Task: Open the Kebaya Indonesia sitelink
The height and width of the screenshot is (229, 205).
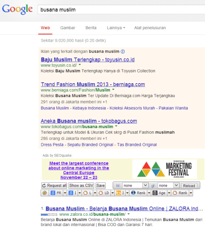Action: coord(89,108)
